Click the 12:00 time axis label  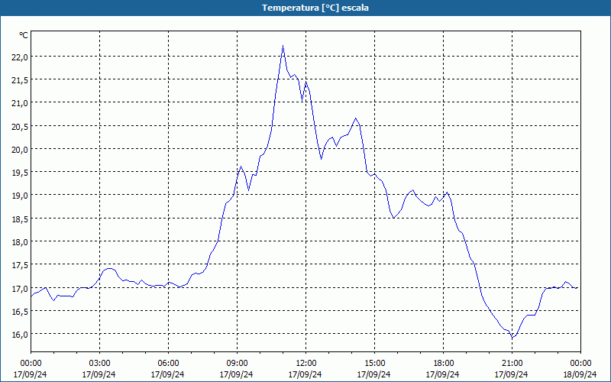tap(305, 364)
